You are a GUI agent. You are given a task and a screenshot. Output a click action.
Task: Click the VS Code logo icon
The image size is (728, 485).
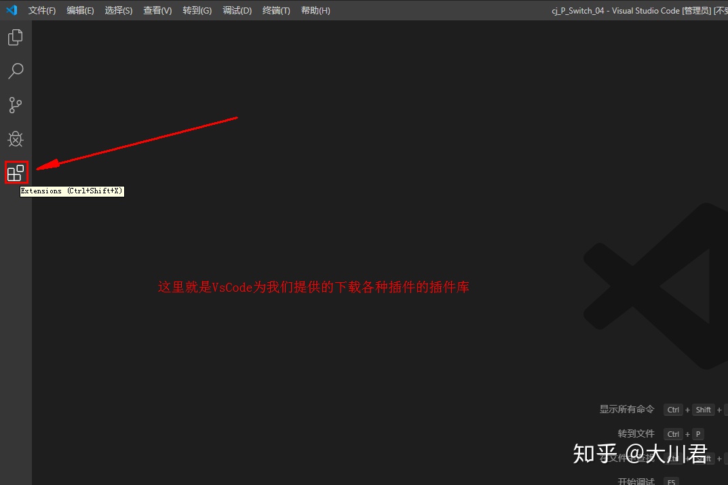click(x=12, y=10)
